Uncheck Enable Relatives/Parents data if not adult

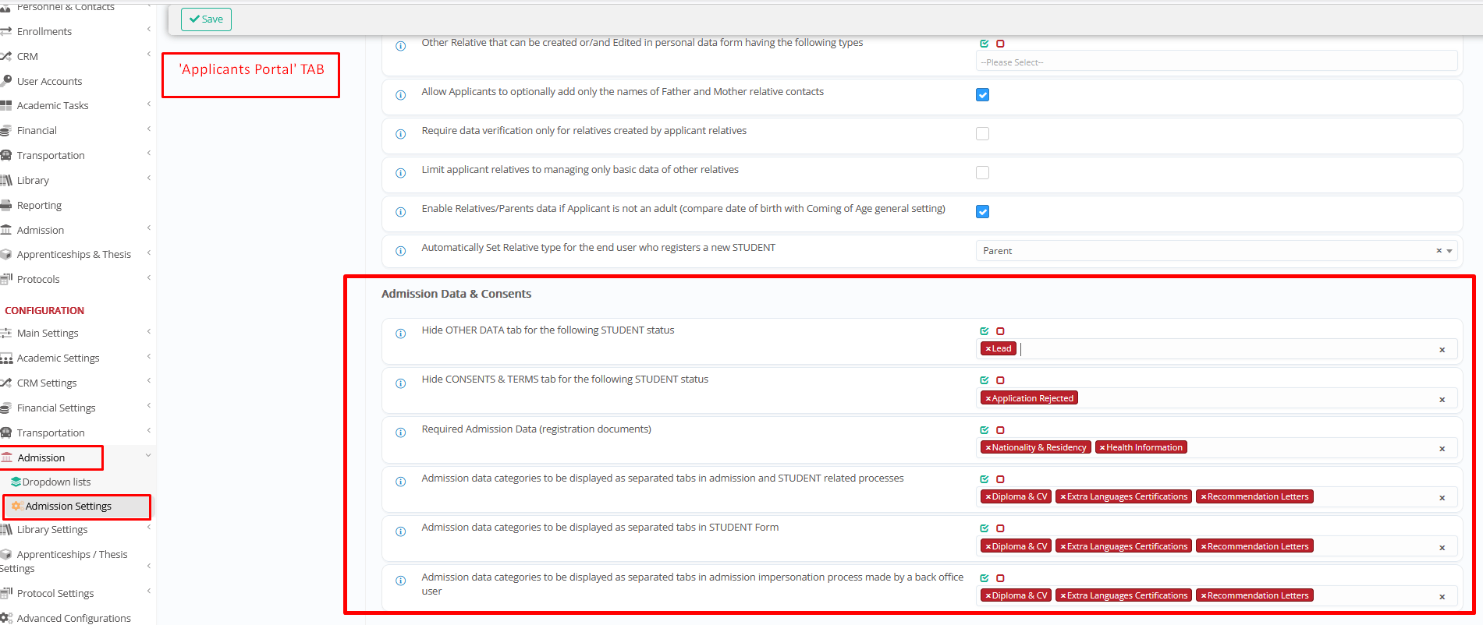pyautogui.click(x=982, y=212)
